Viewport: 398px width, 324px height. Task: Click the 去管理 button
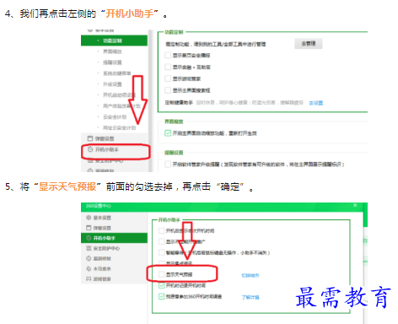click(x=309, y=44)
